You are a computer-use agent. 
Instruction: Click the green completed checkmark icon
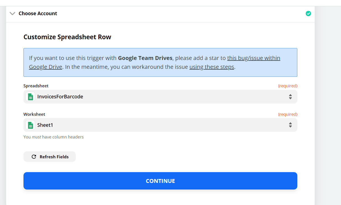[308, 14]
